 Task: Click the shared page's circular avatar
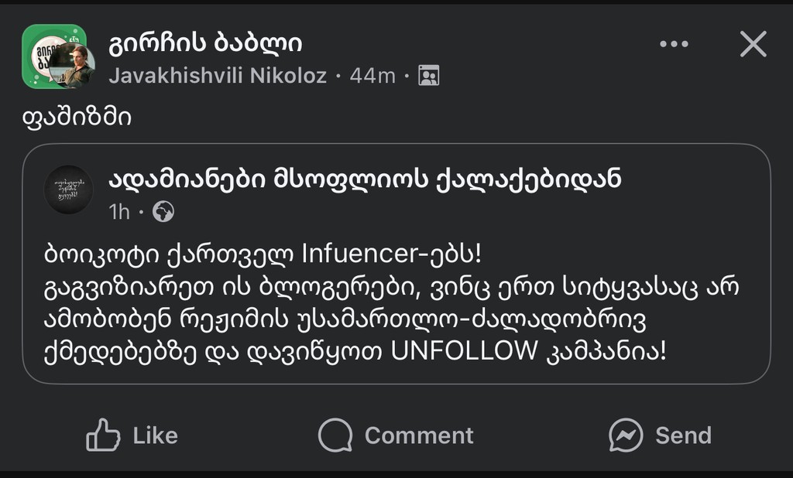click(x=67, y=189)
